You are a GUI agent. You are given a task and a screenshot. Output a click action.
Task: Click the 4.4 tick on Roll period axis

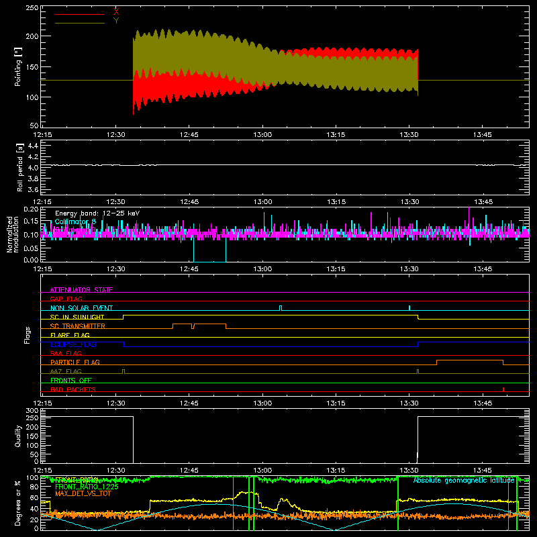[x=33, y=146]
